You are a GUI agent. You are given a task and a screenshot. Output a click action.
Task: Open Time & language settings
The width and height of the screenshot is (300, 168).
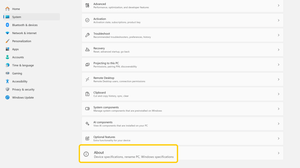23,65
